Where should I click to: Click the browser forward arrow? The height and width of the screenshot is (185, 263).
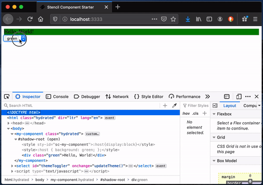[19, 19]
